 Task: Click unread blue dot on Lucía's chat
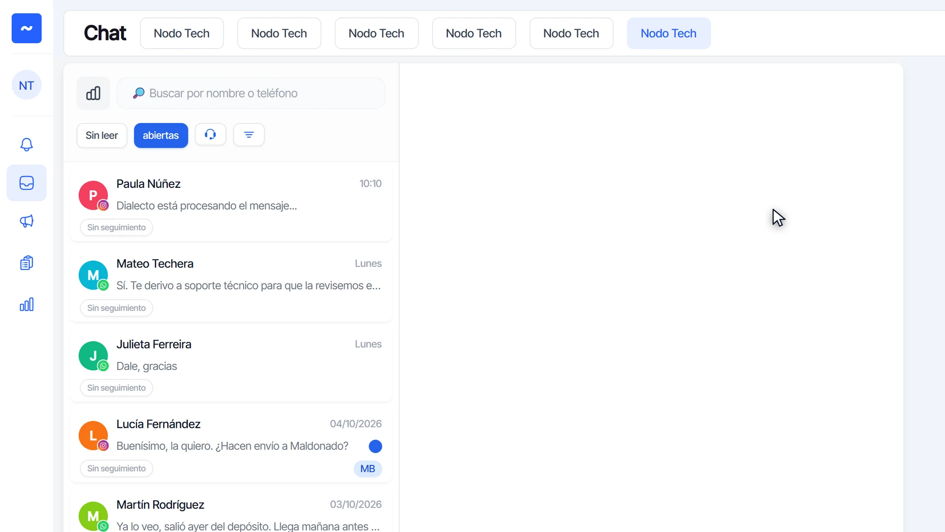click(x=376, y=446)
